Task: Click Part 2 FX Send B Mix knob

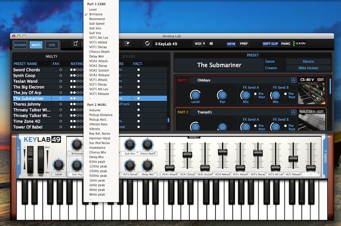Action: [275, 127]
